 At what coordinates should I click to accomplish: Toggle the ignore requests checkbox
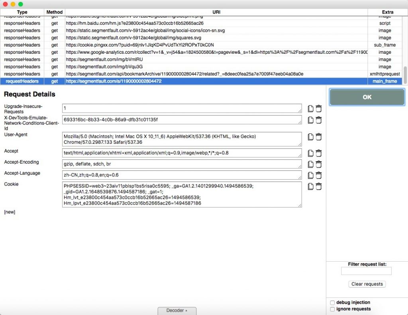click(333, 309)
